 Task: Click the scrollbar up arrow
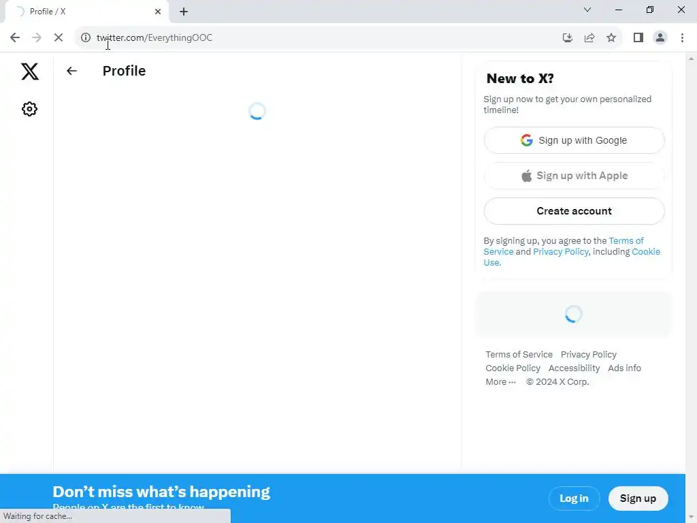[691, 59]
